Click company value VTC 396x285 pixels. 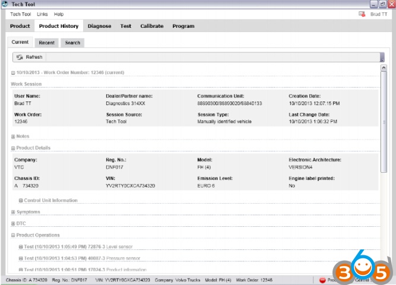point(19,167)
